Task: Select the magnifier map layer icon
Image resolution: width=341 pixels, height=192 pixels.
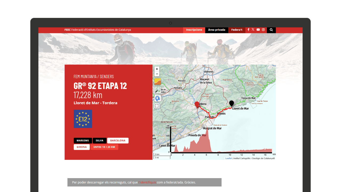Action: 157,90
